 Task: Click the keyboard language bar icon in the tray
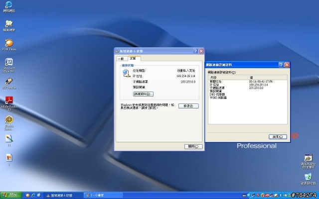coord(244,196)
